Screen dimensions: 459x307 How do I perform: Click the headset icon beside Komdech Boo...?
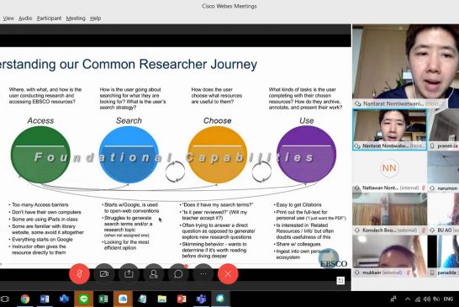pos(357,230)
